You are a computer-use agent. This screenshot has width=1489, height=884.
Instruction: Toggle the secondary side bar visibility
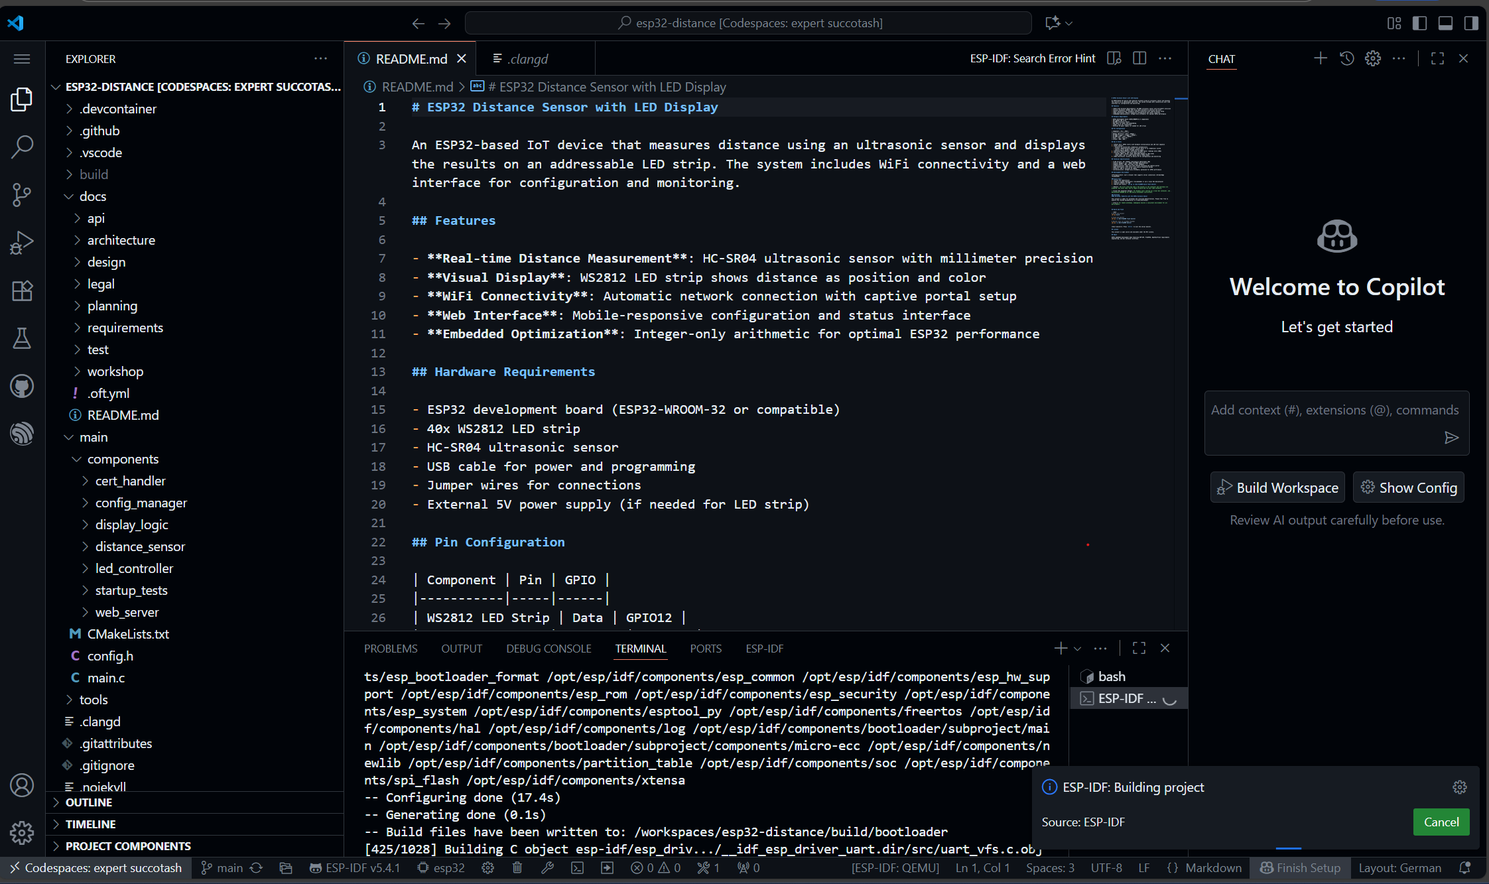1470,23
